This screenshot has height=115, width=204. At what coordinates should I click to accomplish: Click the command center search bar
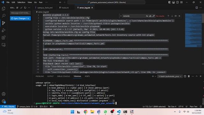point(106,2)
